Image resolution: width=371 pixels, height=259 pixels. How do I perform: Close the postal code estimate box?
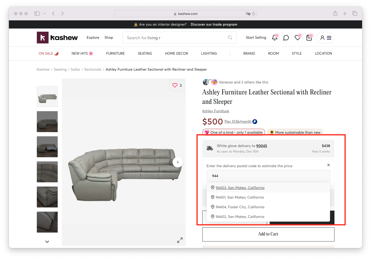pyautogui.click(x=328, y=165)
